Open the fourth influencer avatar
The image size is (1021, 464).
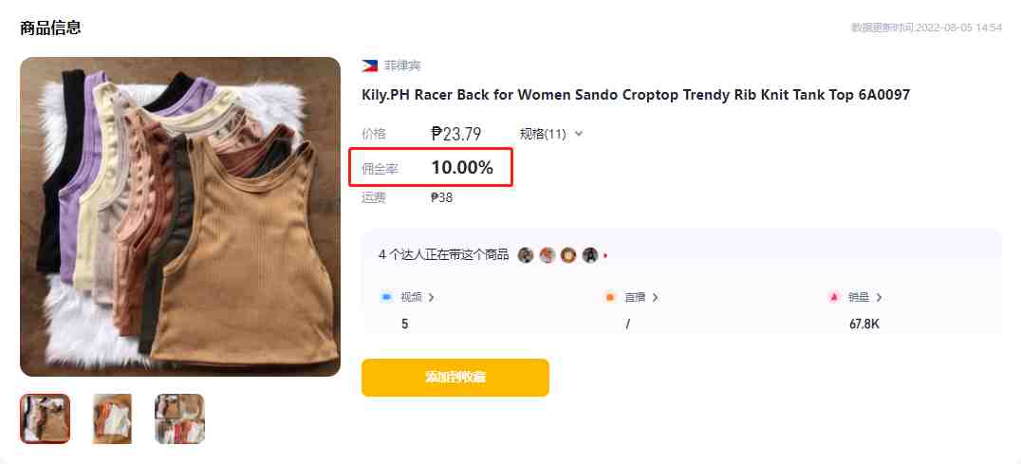(590, 255)
